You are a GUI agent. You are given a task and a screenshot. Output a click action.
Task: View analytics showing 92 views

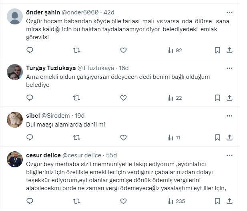[x=174, y=50]
